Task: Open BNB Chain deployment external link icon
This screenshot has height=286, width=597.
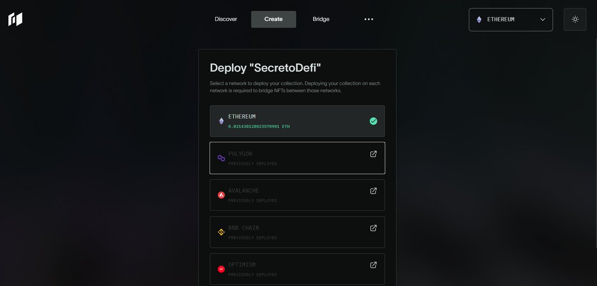Action: (373, 228)
